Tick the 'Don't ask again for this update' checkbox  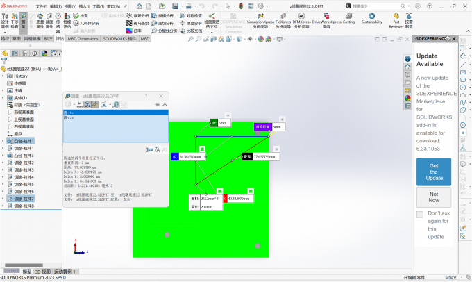click(420, 214)
